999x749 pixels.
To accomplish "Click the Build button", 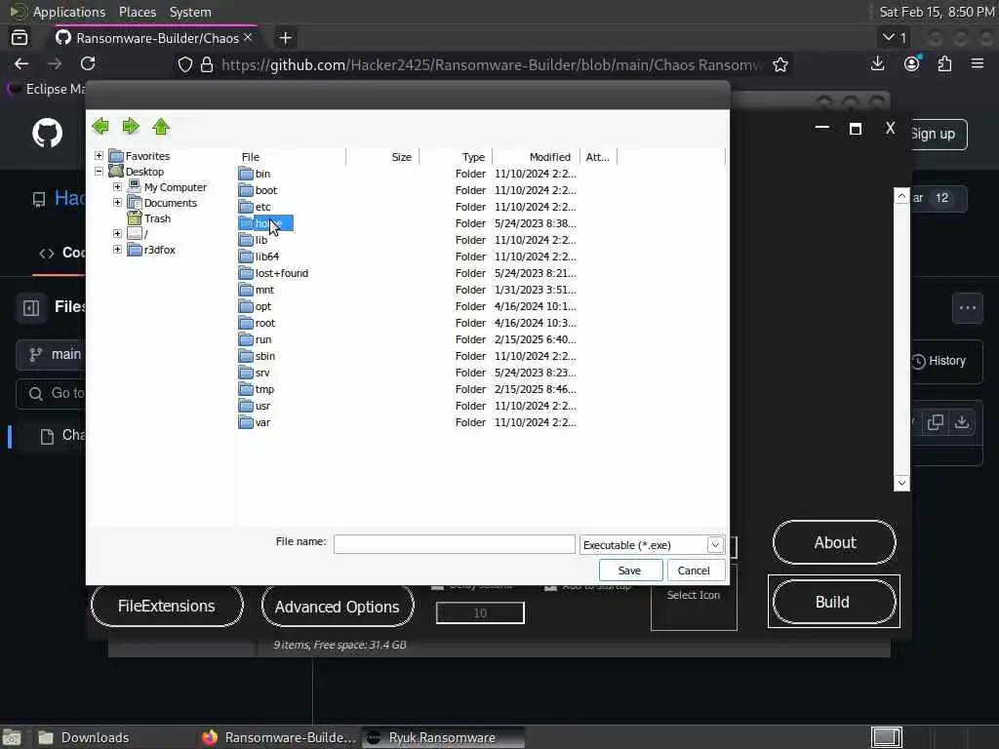I will [833, 602].
